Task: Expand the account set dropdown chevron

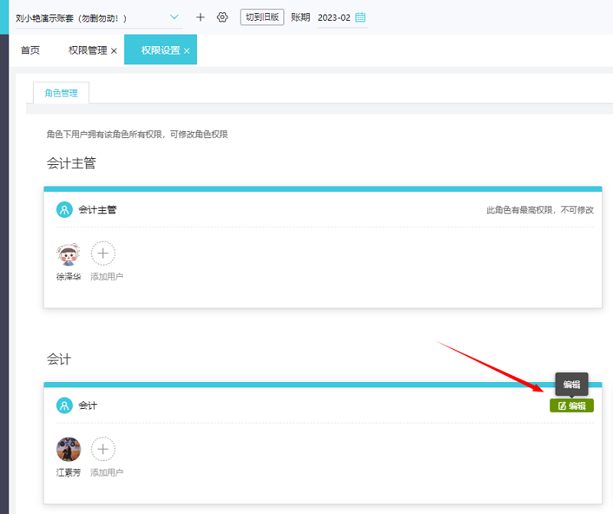Action: pos(175,17)
